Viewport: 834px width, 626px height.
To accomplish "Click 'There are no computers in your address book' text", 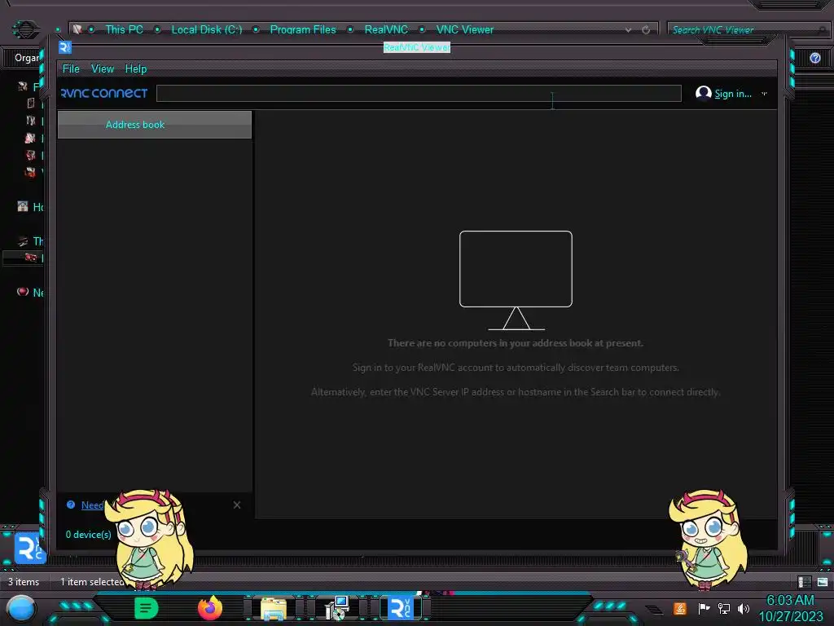I will tap(515, 343).
